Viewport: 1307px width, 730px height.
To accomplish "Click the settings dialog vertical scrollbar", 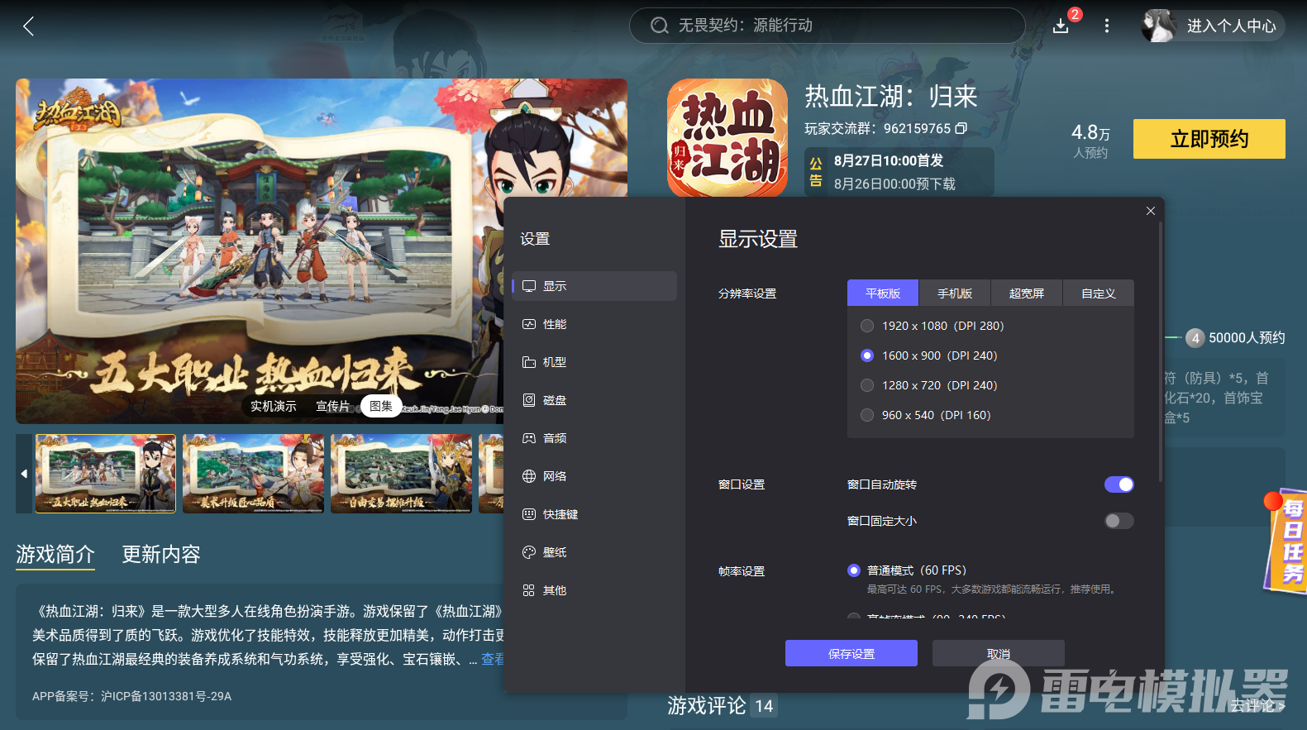I will pos(1161,351).
